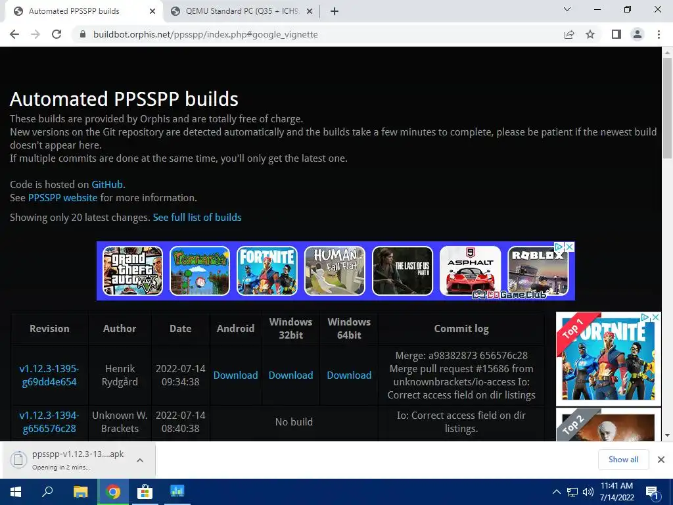Bookmark this page with the star icon
The height and width of the screenshot is (505, 673).
pyautogui.click(x=591, y=34)
